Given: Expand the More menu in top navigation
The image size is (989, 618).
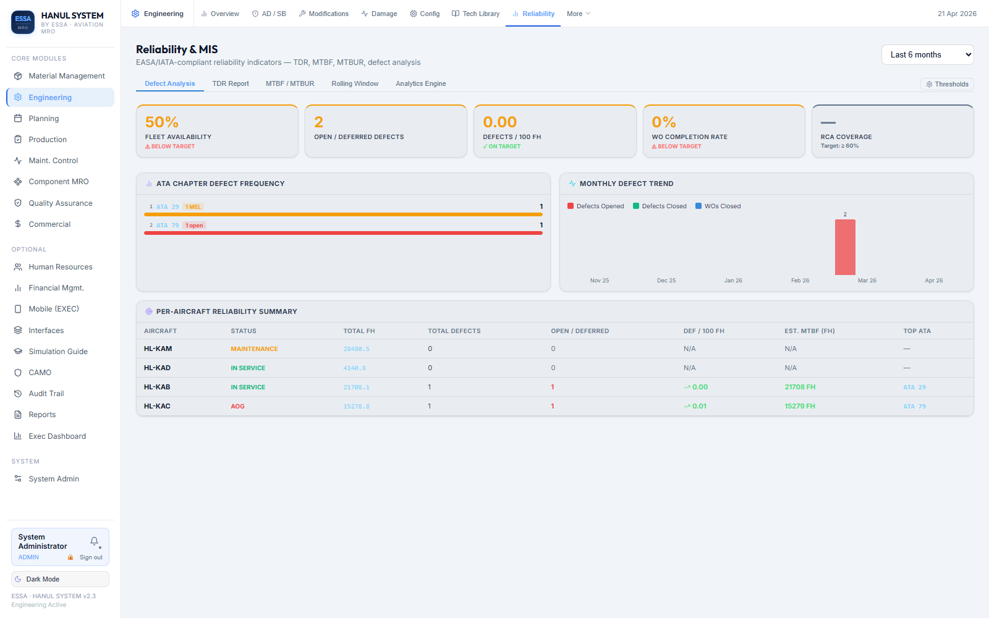Looking at the screenshot, I should (579, 14).
